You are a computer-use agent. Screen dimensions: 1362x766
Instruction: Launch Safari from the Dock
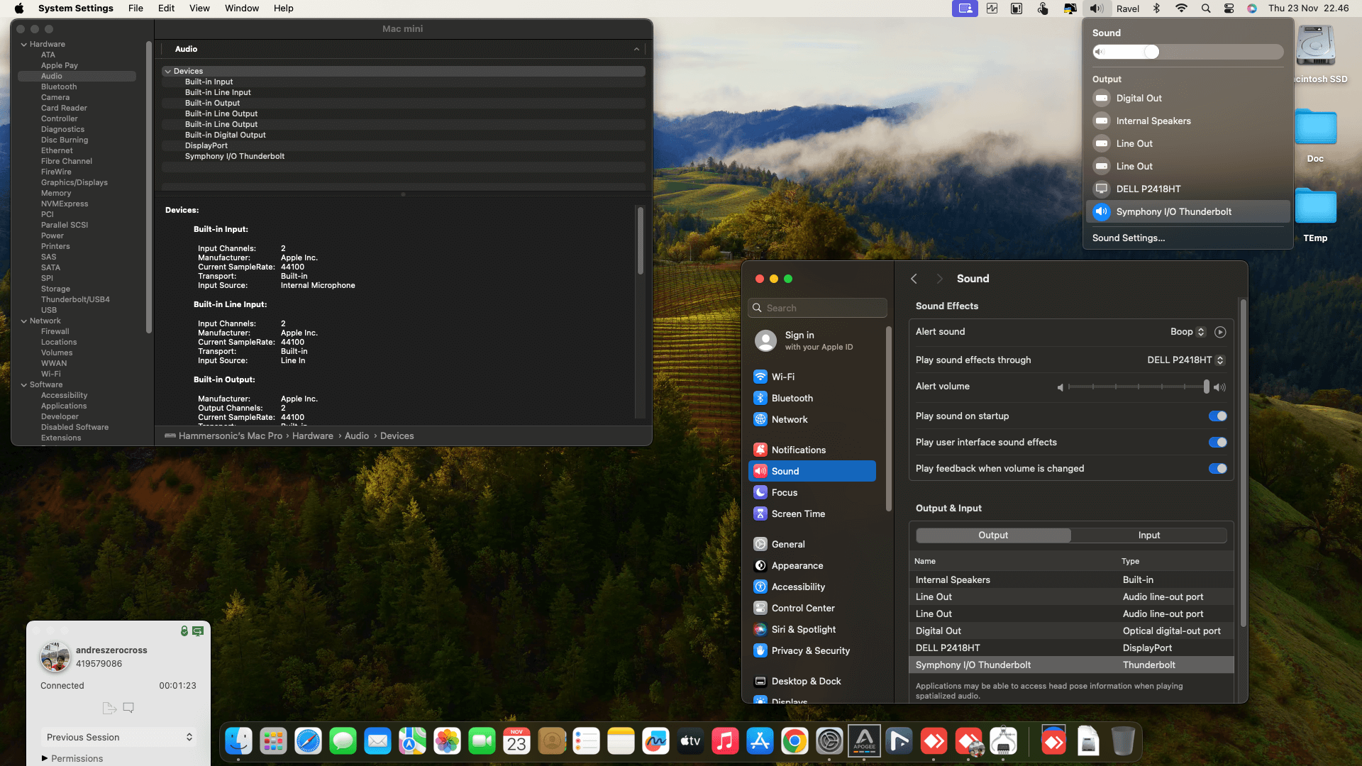(308, 742)
